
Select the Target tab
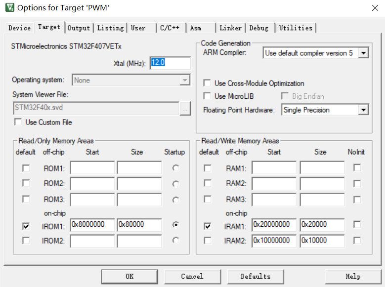[x=49, y=27]
